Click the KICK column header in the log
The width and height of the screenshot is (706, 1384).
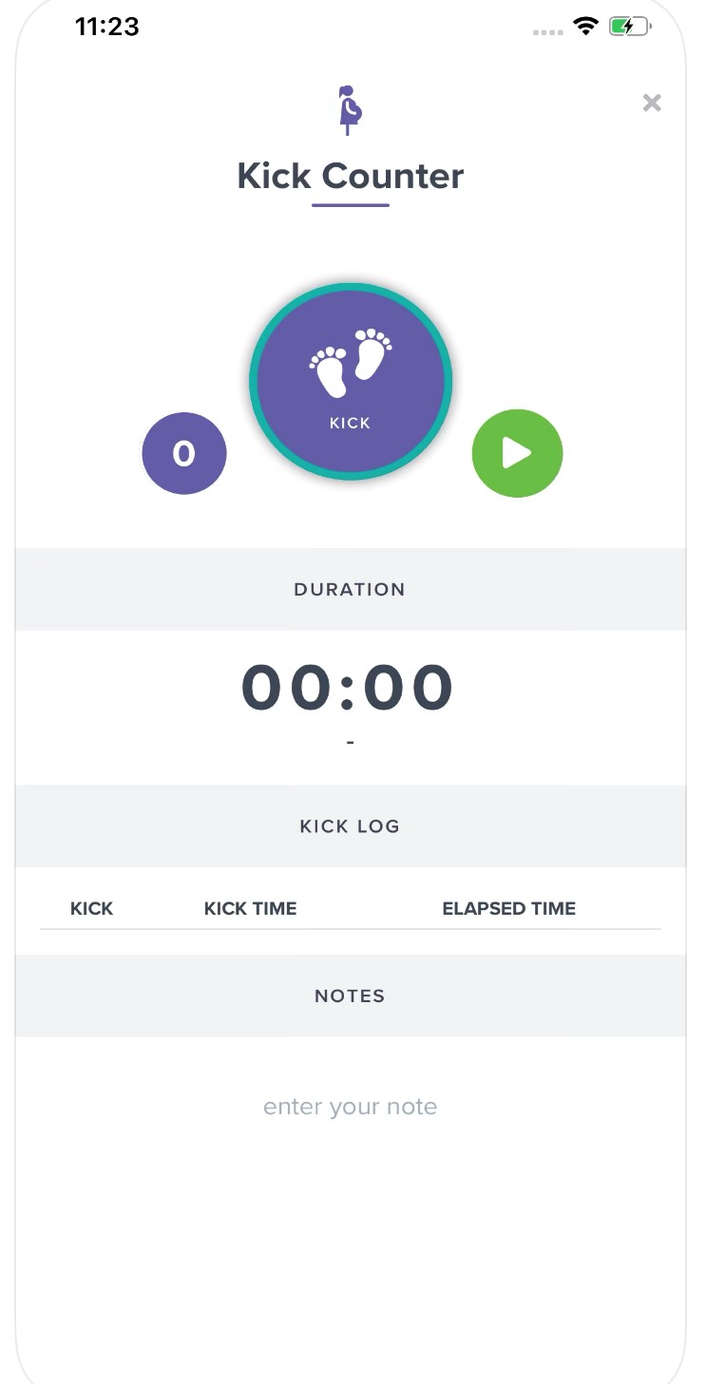point(91,908)
